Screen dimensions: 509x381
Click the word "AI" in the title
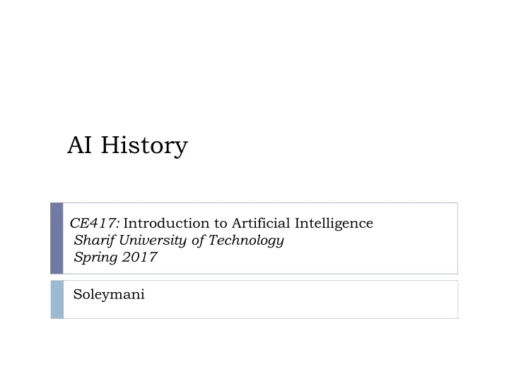click(79, 145)
